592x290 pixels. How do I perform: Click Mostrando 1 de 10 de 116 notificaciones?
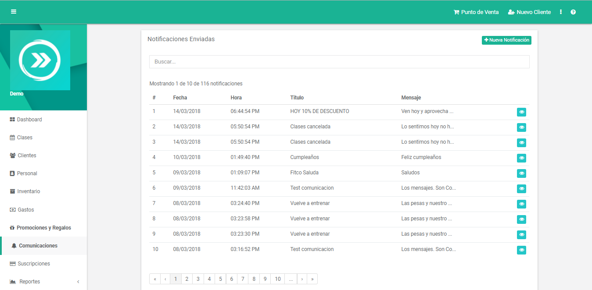point(196,84)
